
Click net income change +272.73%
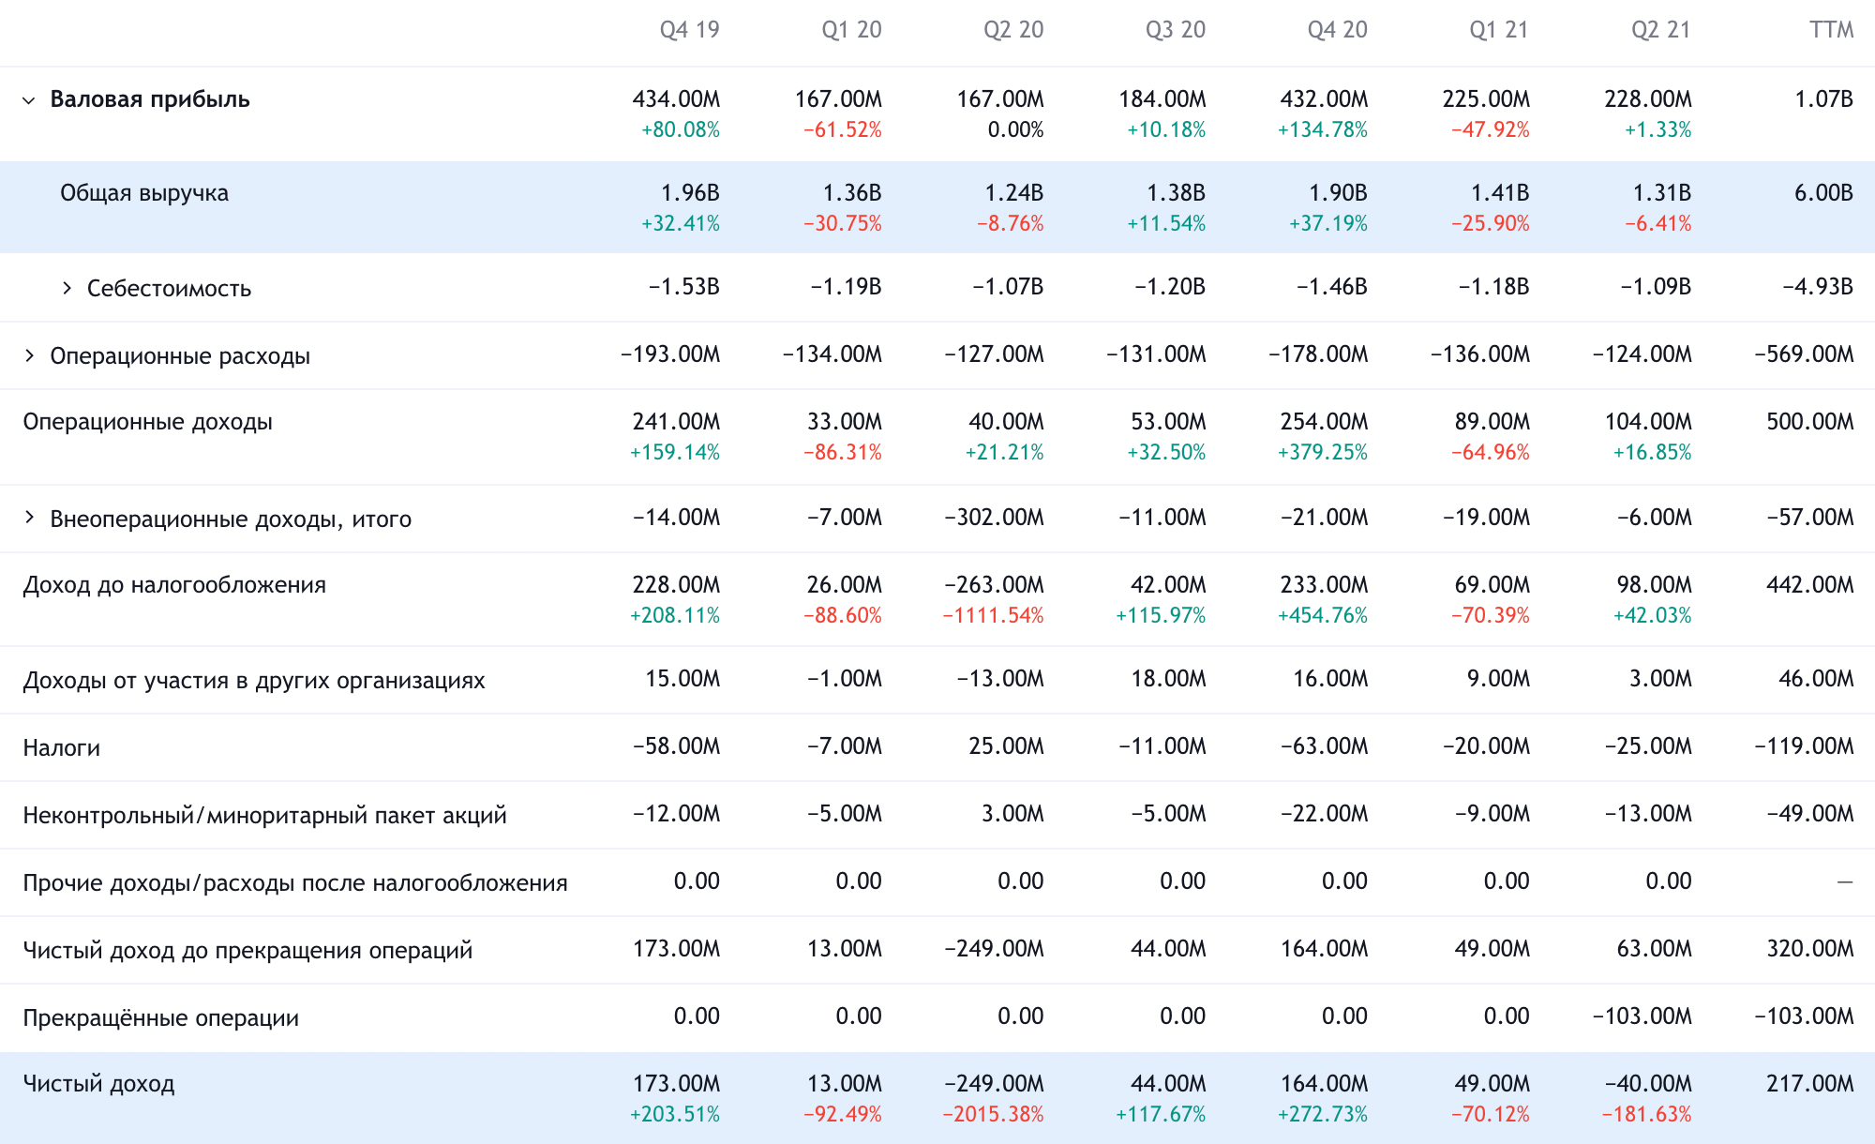[1322, 1114]
